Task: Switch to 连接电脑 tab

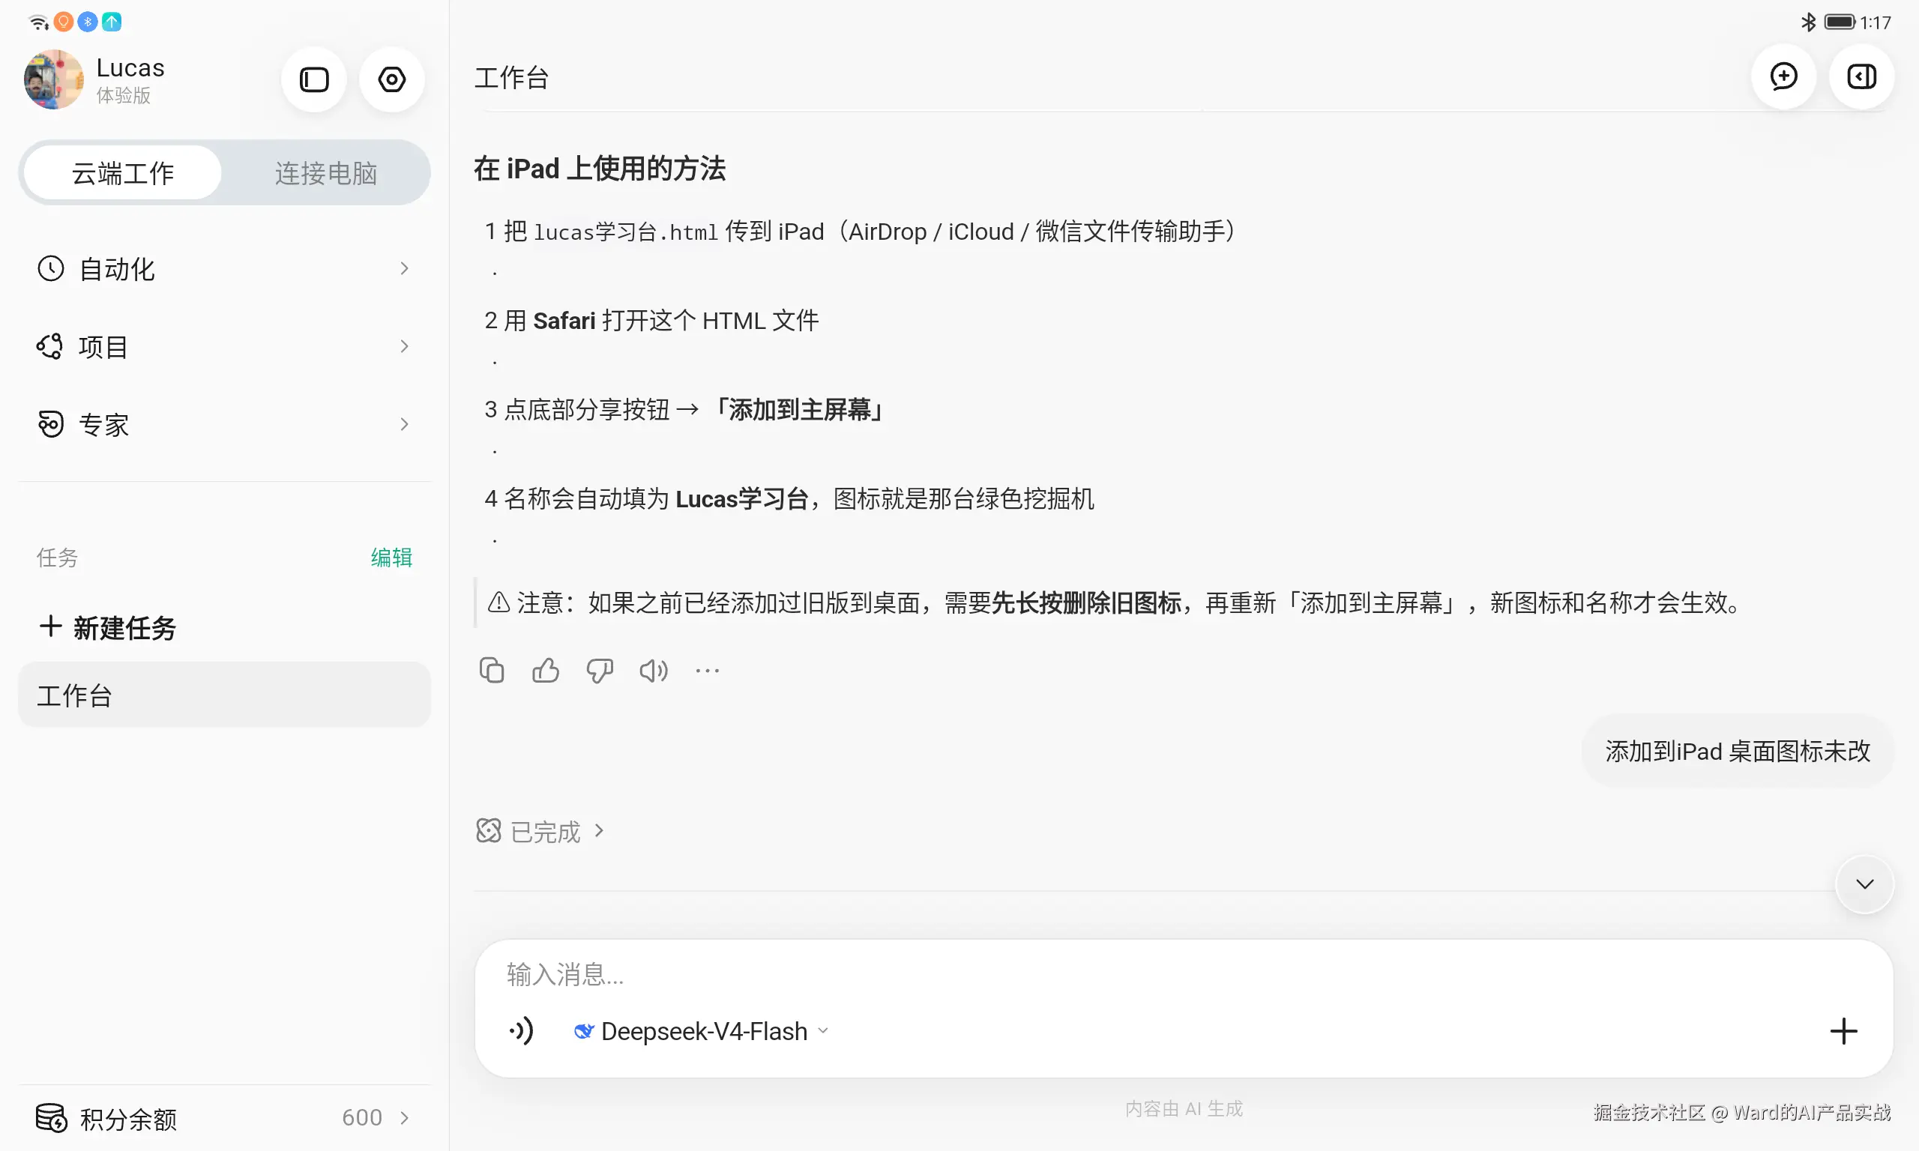Action: (x=326, y=173)
